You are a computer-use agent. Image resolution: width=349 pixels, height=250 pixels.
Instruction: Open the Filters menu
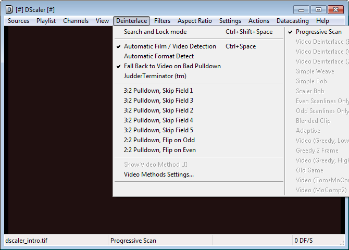(x=162, y=21)
